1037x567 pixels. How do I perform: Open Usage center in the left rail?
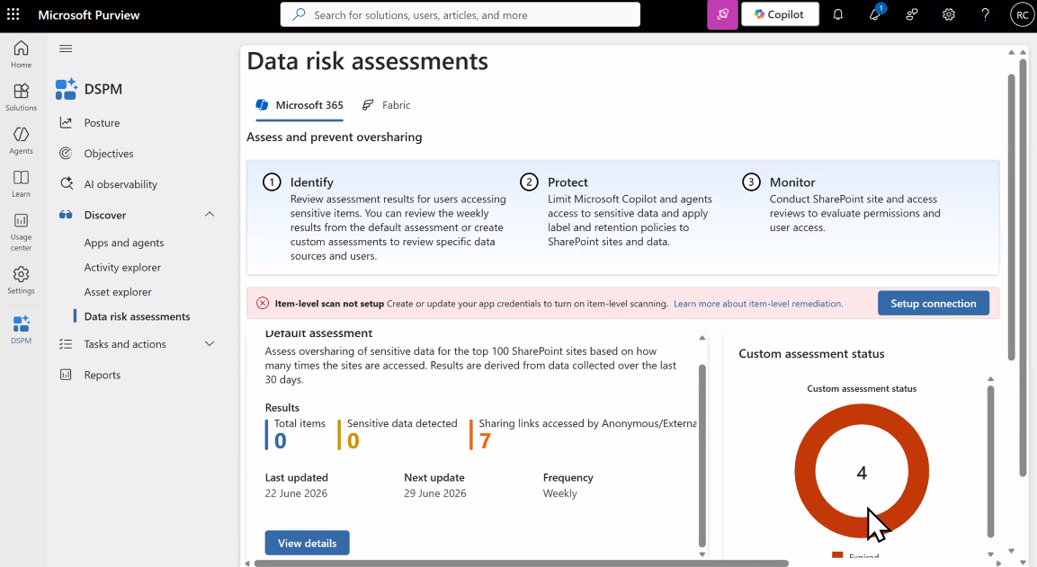pos(22,231)
